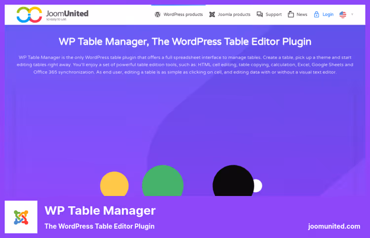
Task: Click the Joomla logo icon in navigation
Action: (x=212, y=15)
